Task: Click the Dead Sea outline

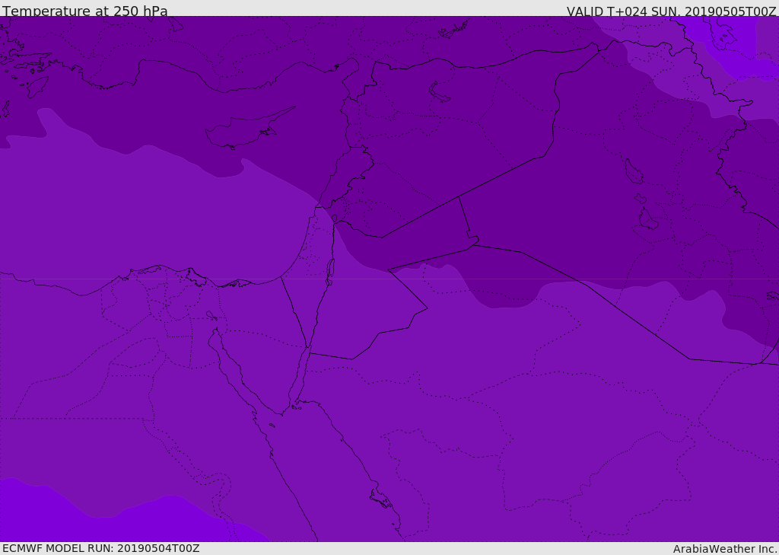Action: point(330,269)
